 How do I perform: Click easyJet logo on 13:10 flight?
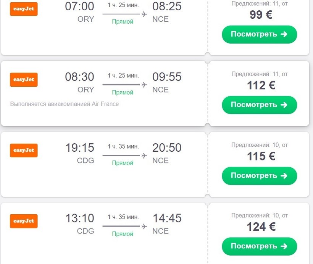(24, 221)
